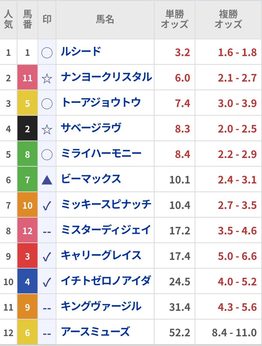Open the horse link ナンヨークリスタル

click(106, 78)
